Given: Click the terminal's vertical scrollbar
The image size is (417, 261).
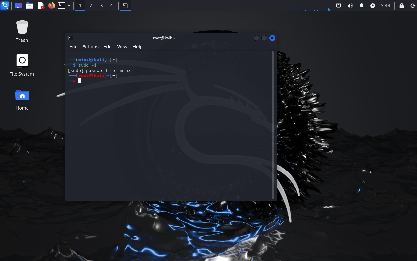Looking at the screenshot, I should click(273, 124).
